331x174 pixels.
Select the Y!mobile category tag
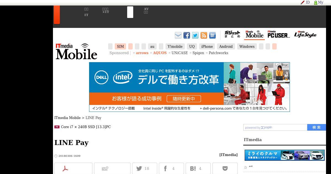175,46
